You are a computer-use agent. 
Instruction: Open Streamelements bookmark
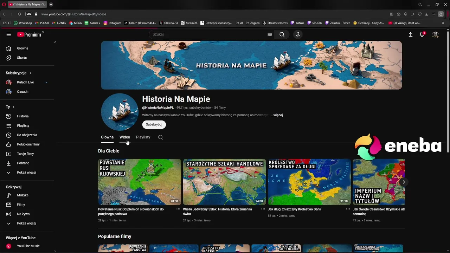coord(275,23)
